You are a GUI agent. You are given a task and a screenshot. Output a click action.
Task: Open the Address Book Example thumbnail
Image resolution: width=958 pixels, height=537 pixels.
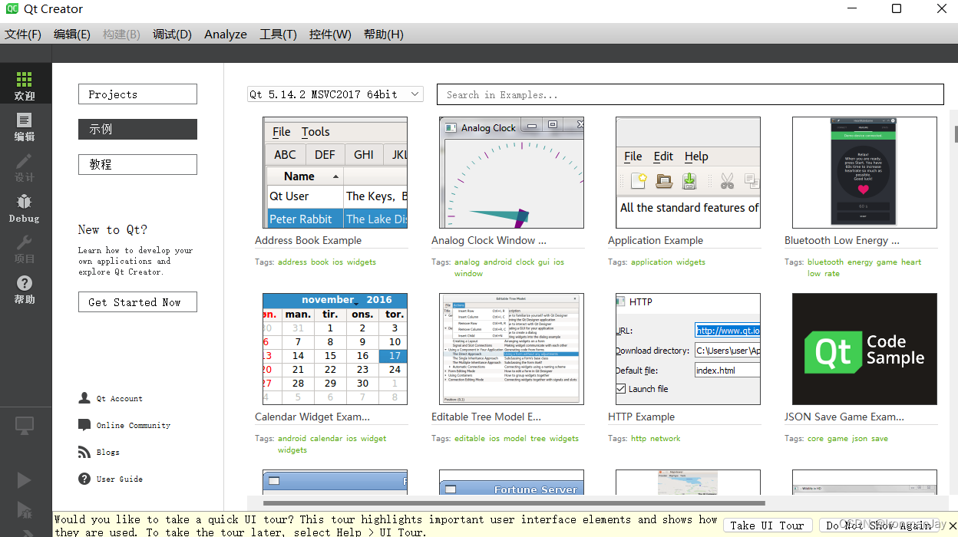point(335,173)
